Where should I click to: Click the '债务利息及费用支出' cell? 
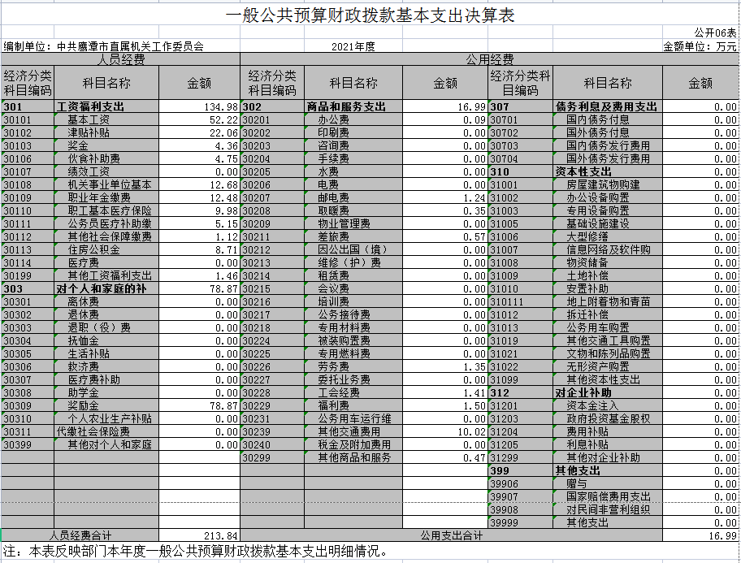[x=608, y=106]
